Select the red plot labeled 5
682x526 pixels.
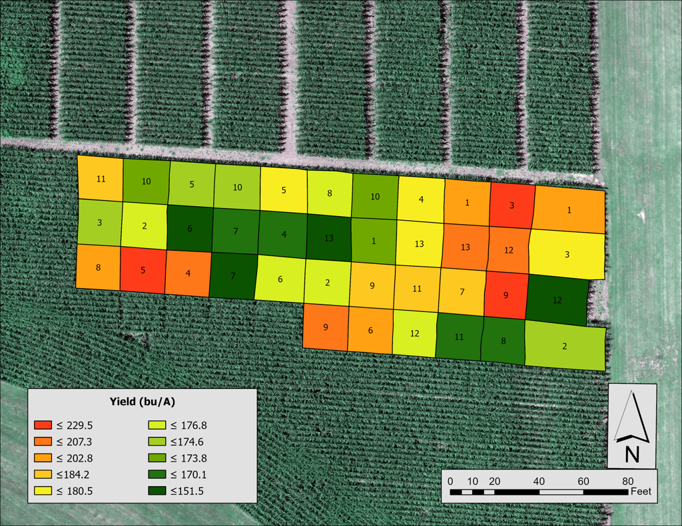click(x=143, y=270)
